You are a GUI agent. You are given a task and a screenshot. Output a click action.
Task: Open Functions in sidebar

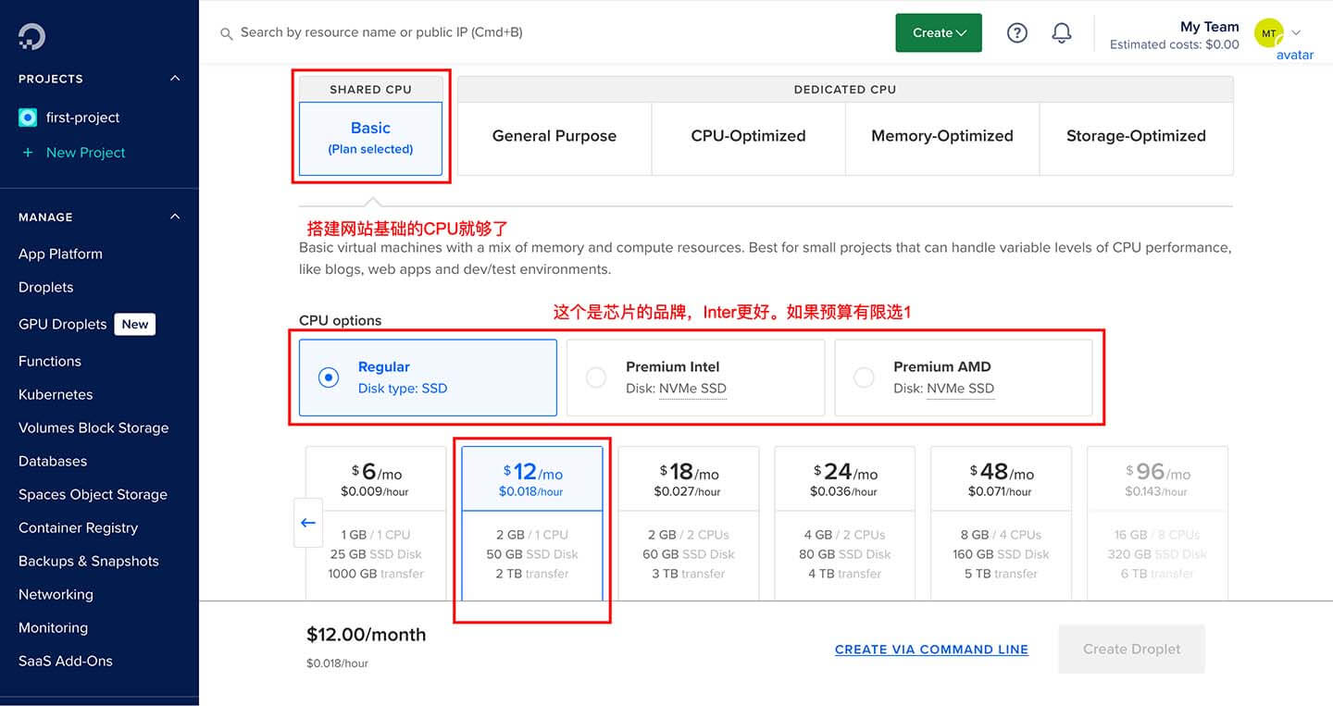click(x=49, y=361)
